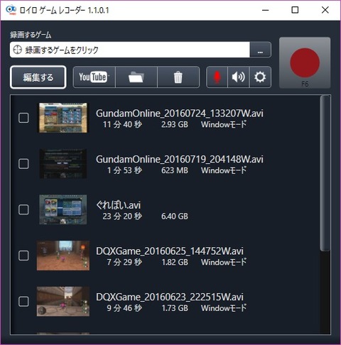Open thumbnail of GundamOnline_20160719_204148W.avi

[x=63, y=163]
